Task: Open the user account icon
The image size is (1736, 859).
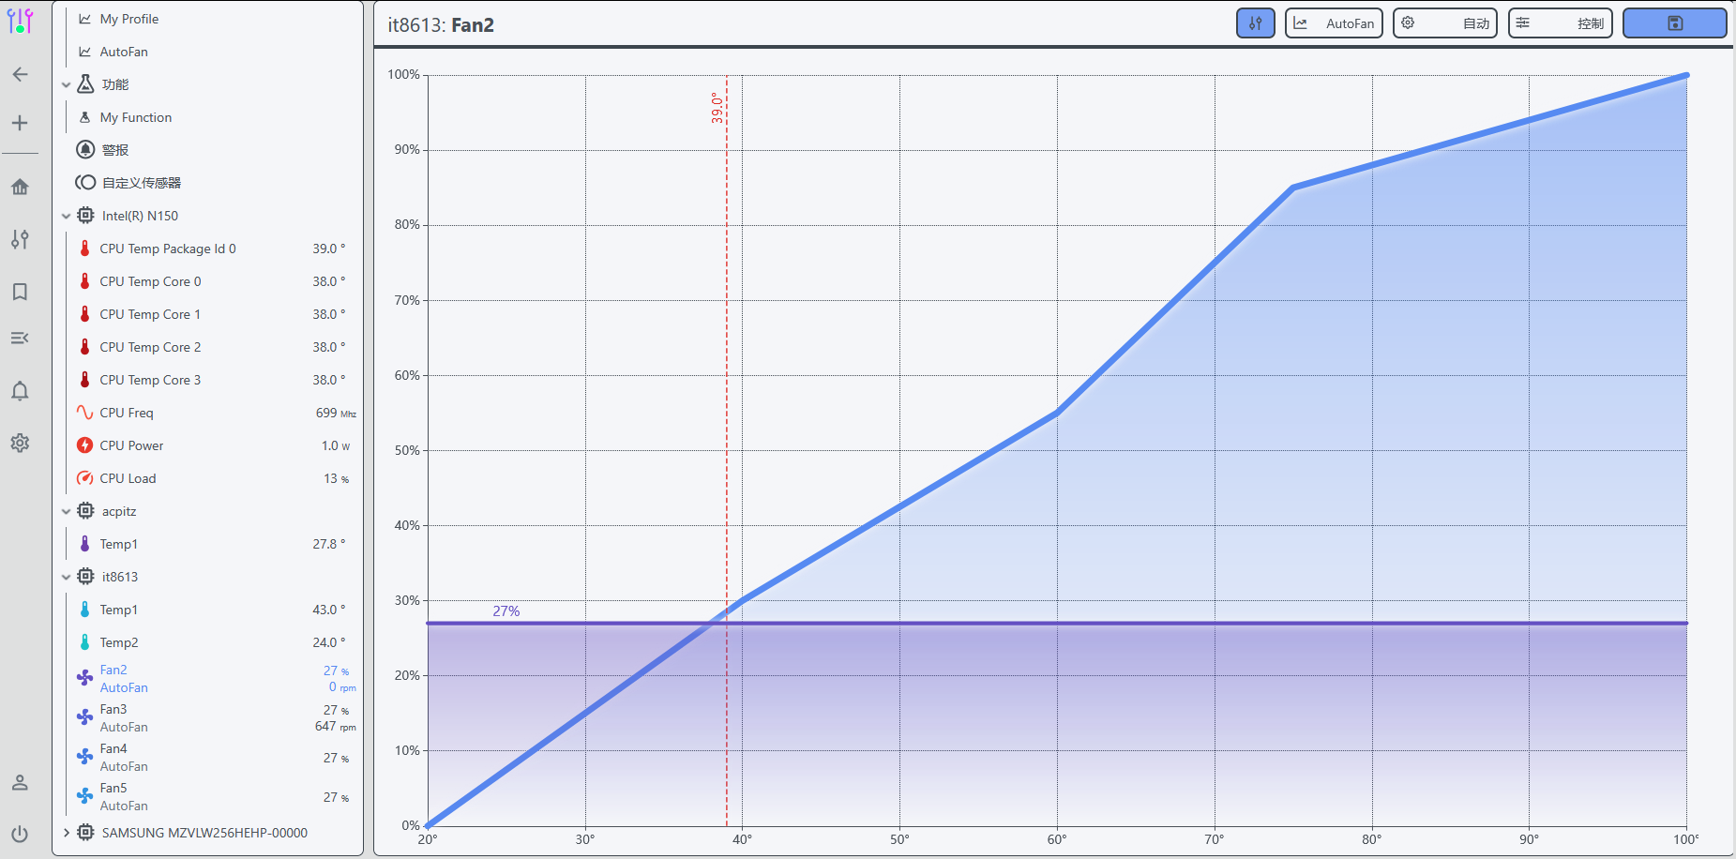Action: pos(20,782)
